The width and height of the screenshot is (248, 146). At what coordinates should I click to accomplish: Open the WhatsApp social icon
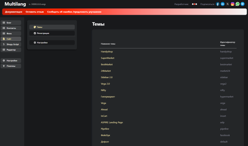coord(237,4)
